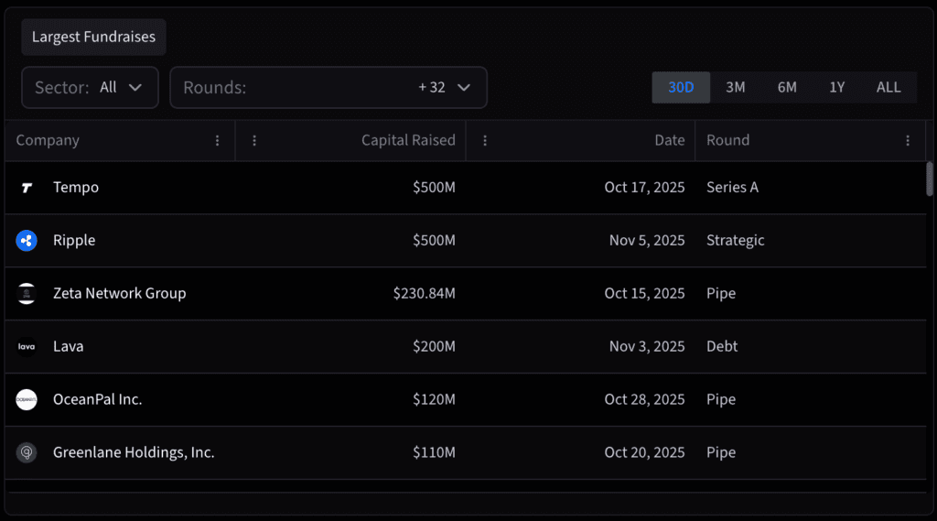Open the Company column options menu
937x521 pixels.
click(218, 141)
